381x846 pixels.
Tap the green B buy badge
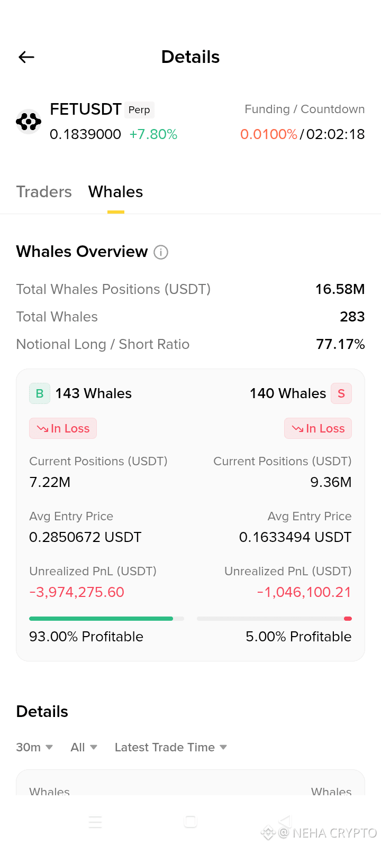click(x=40, y=393)
